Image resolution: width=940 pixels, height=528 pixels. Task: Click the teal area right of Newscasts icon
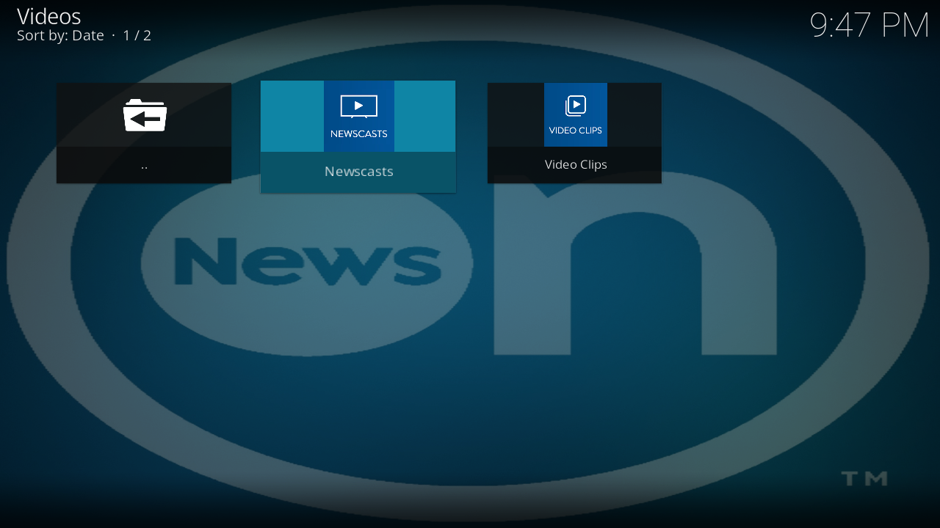(424, 116)
